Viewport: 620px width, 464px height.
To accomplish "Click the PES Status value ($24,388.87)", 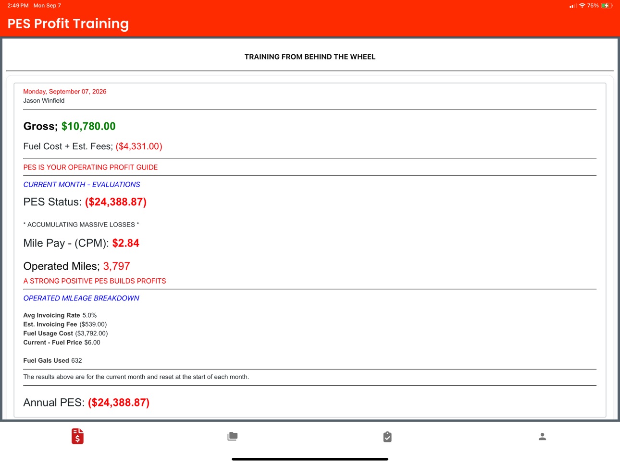I will [116, 202].
